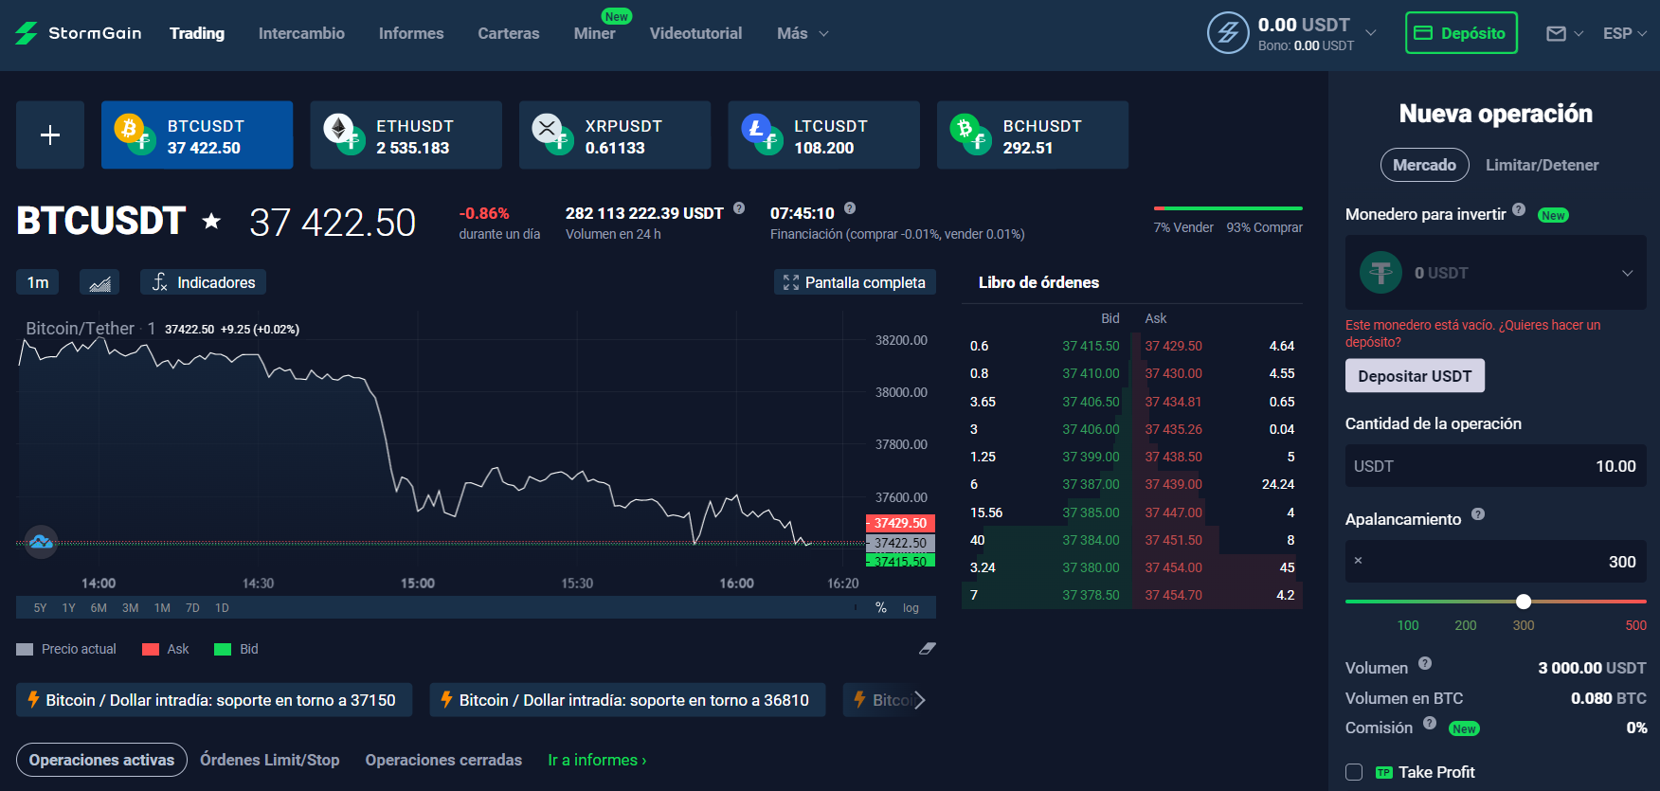Click the Depósito button
This screenshot has width=1660, height=791.
(x=1461, y=33)
